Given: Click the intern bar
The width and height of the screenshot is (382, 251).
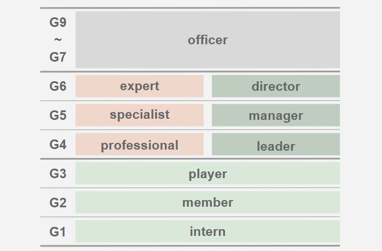Looking at the screenshot, I should pyautogui.click(x=208, y=231).
